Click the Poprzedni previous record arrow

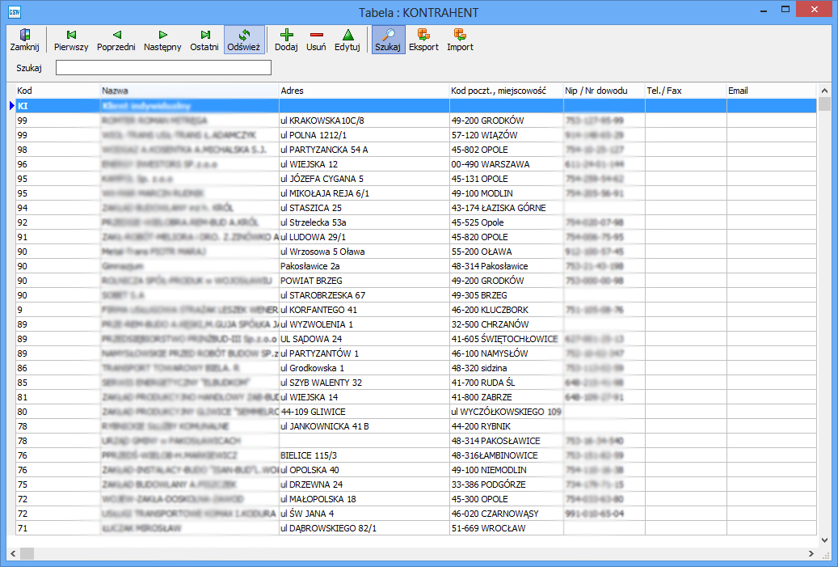coord(116,40)
